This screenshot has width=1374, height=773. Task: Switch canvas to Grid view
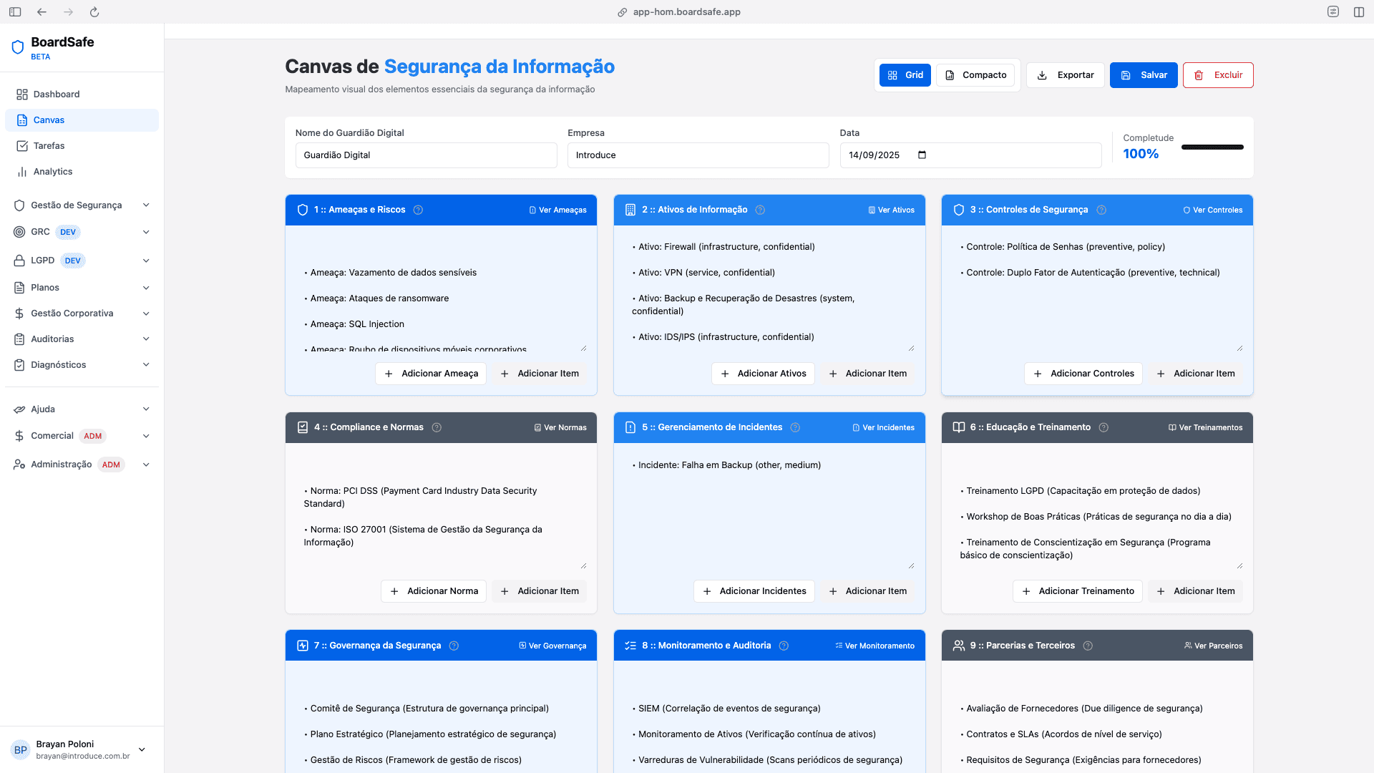(905, 75)
